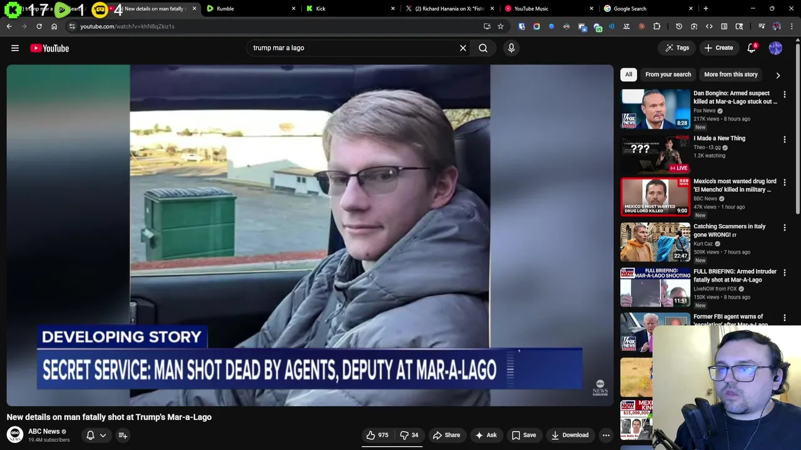Go to YouTube home via the logo
Viewport: 801px width, 450px height.
[x=49, y=48]
